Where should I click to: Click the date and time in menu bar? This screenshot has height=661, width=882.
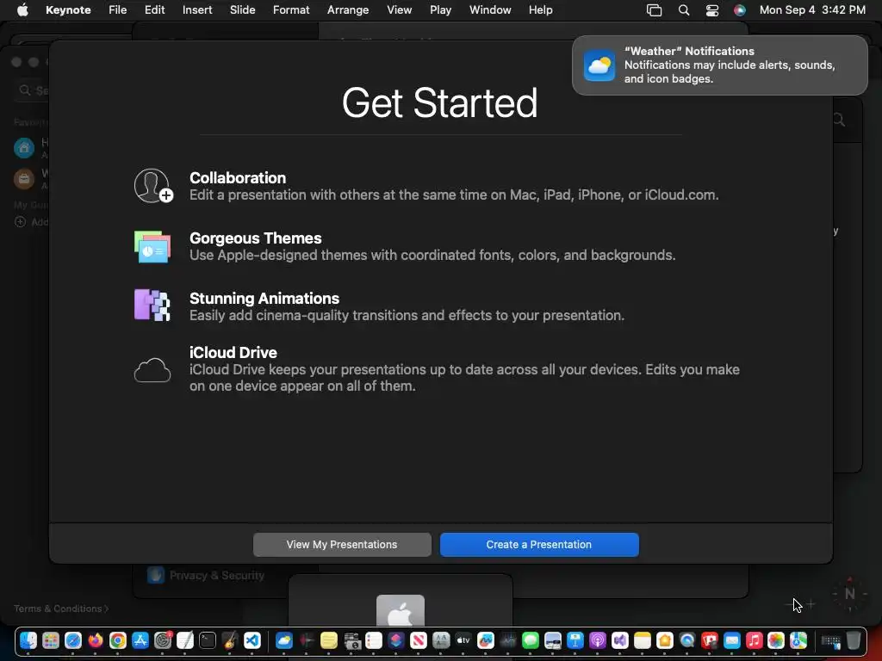tap(812, 9)
